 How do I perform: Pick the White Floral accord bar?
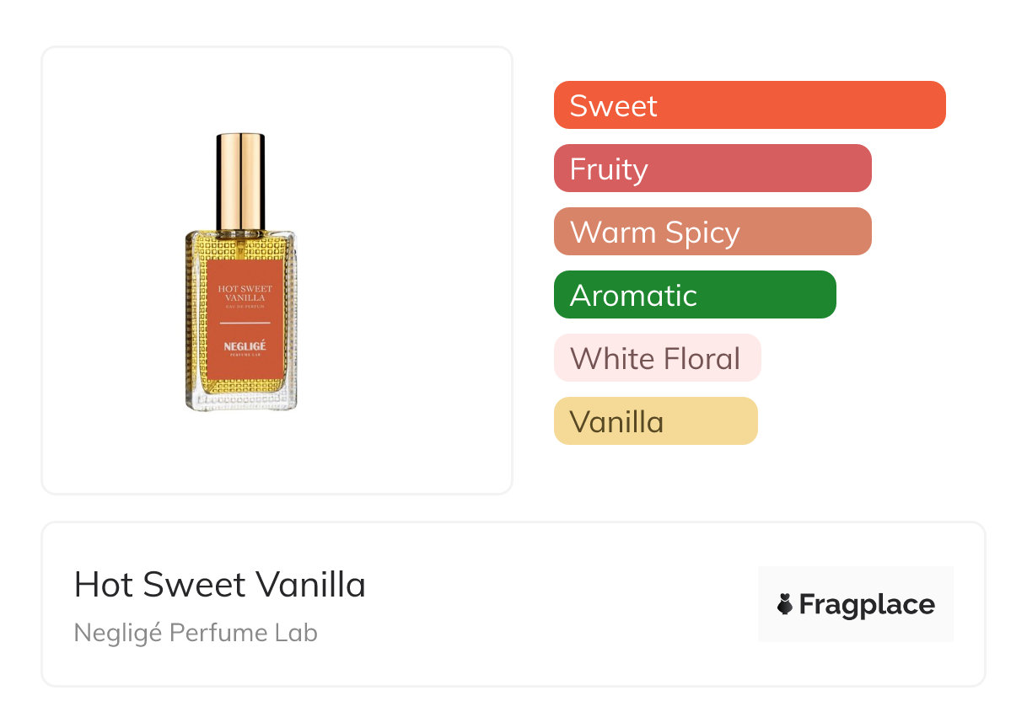tap(657, 358)
